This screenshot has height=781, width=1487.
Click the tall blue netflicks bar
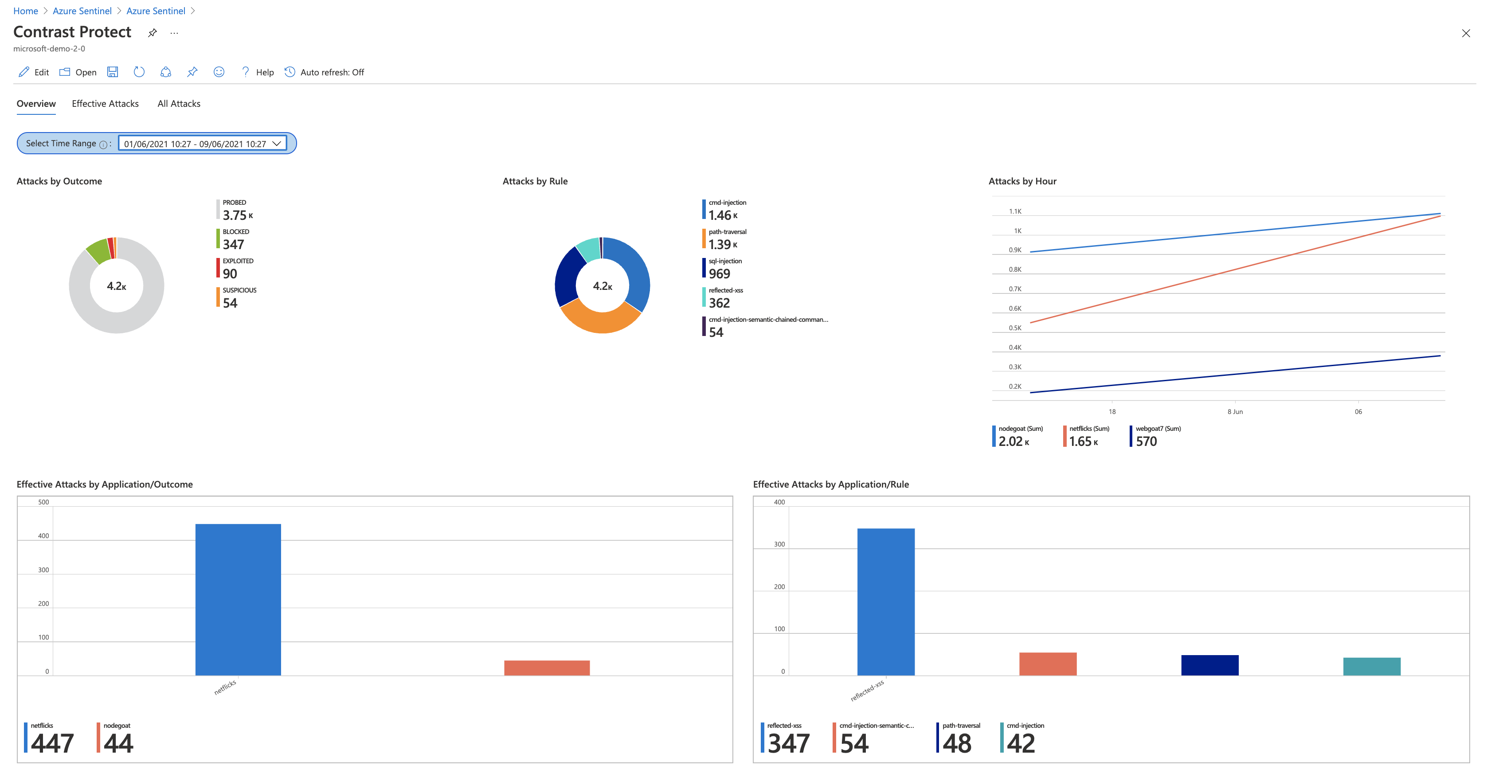pyautogui.click(x=238, y=600)
